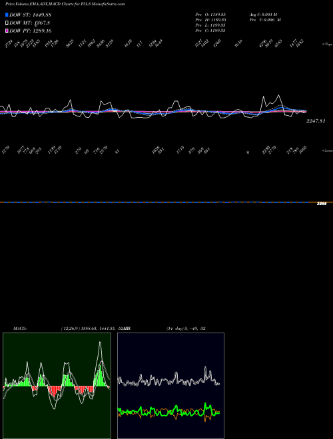Open the ADX indicator panel
The image size is (333, 439).
[x=170, y=386]
